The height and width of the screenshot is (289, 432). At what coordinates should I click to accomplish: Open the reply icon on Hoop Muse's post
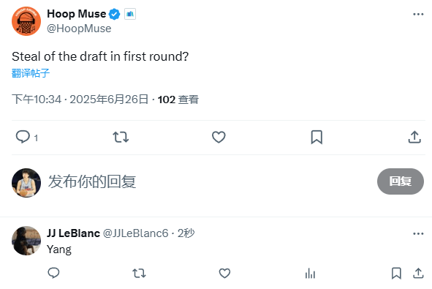coord(23,137)
